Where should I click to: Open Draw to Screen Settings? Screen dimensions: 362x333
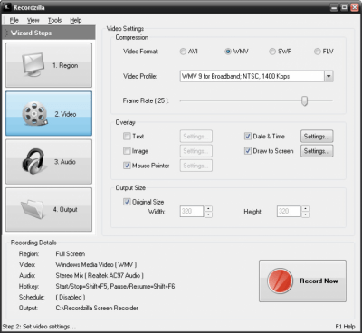click(x=317, y=151)
